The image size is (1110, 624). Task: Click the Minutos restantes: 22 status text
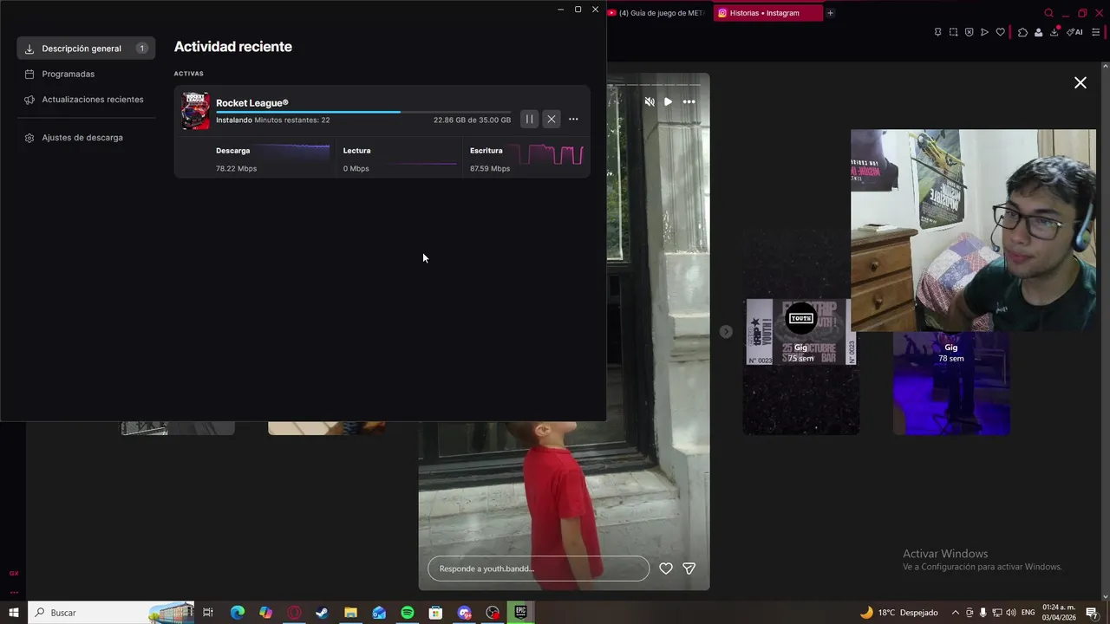(292, 120)
